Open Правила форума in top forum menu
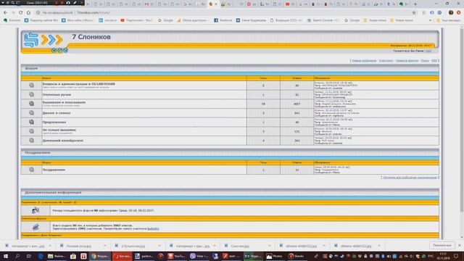This screenshot has width=464, height=261. (x=407, y=61)
